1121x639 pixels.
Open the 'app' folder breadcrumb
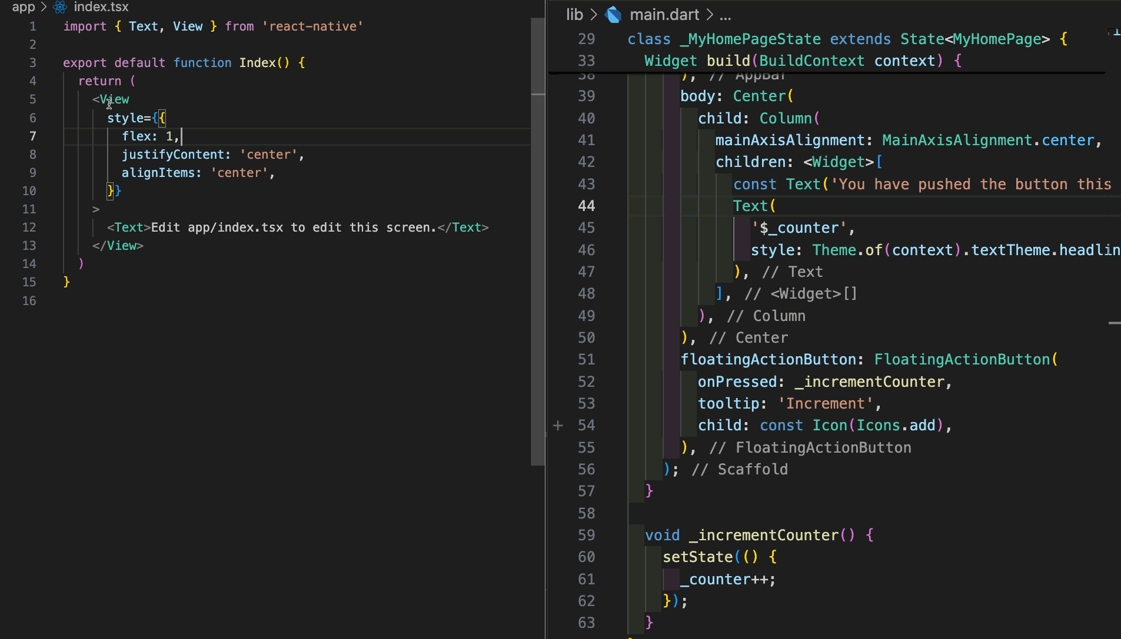coord(24,7)
